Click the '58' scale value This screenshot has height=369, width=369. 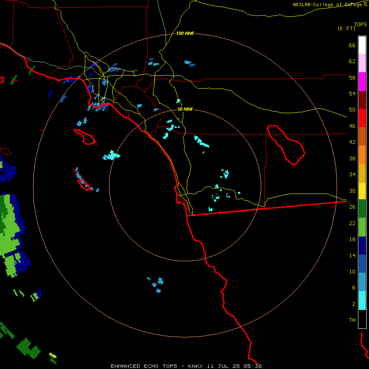pyautogui.click(x=352, y=77)
